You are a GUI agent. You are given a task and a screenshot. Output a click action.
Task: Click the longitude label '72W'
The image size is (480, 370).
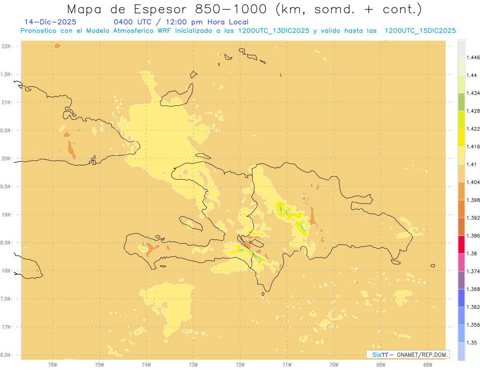[x=240, y=364]
